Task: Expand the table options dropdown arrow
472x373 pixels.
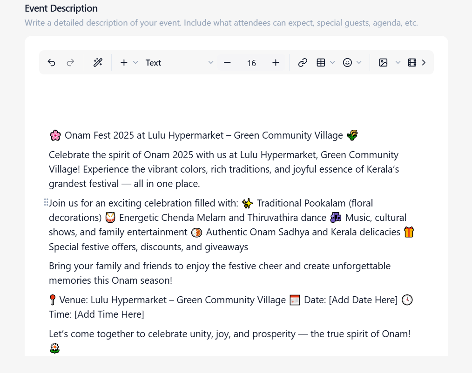Action: pyautogui.click(x=332, y=63)
